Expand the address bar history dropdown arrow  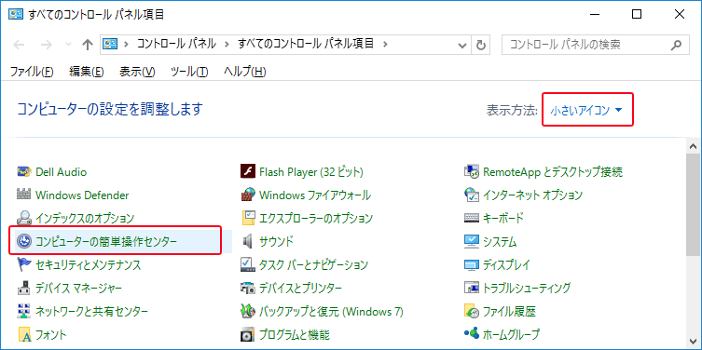coord(462,45)
